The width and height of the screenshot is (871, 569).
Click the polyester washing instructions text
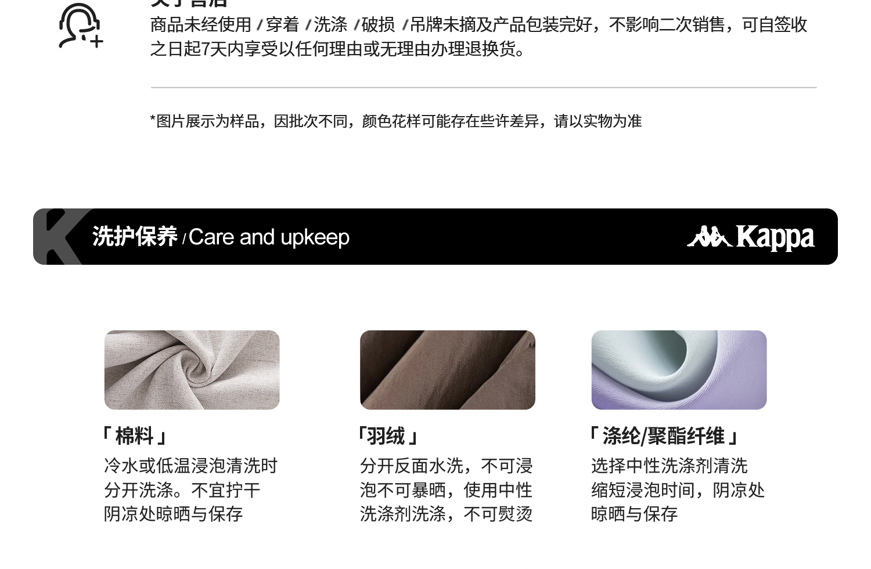click(x=678, y=489)
